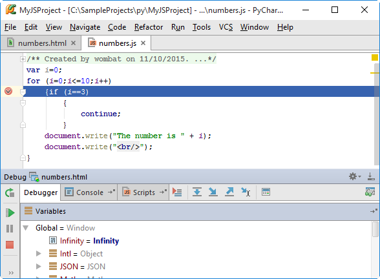The width and height of the screenshot is (380, 279).
Task: Click the yellow warning stripe marker
Action: [374, 72]
